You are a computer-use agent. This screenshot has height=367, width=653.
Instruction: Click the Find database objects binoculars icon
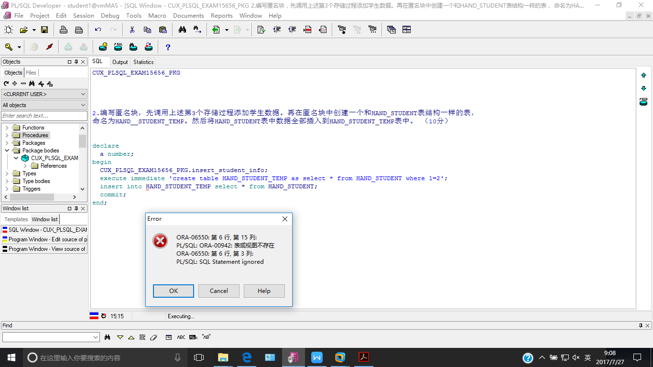click(x=133, y=47)
